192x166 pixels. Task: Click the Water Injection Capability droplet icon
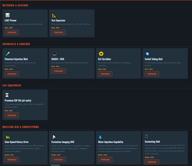100,137
